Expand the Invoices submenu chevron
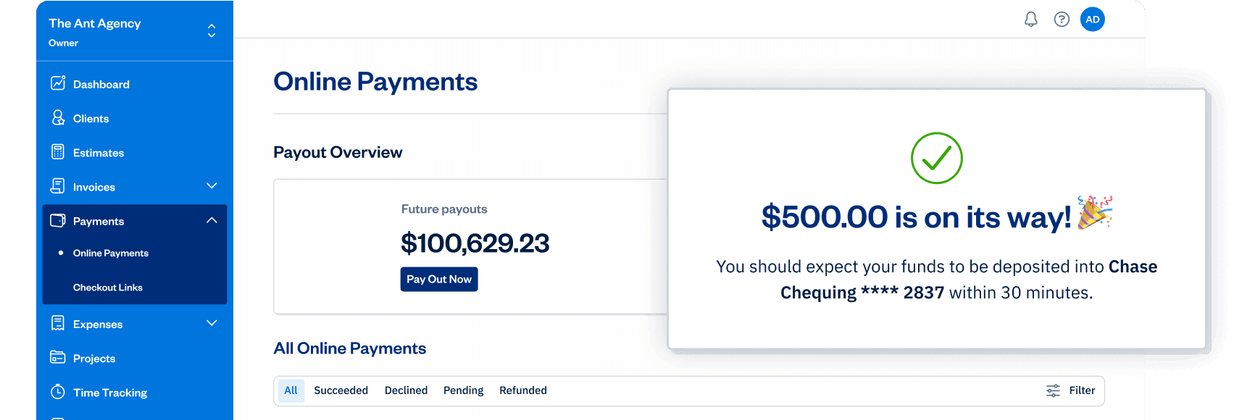 [x=212, y=186]
